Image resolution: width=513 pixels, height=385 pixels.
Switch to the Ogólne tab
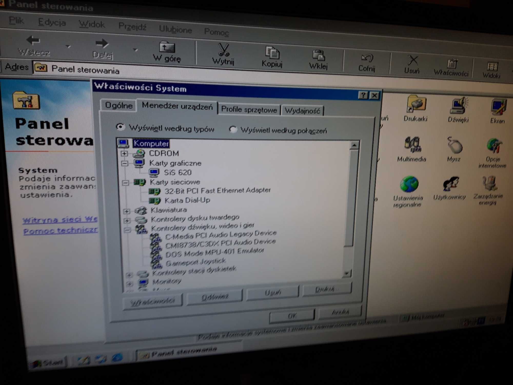pos(119,105)
